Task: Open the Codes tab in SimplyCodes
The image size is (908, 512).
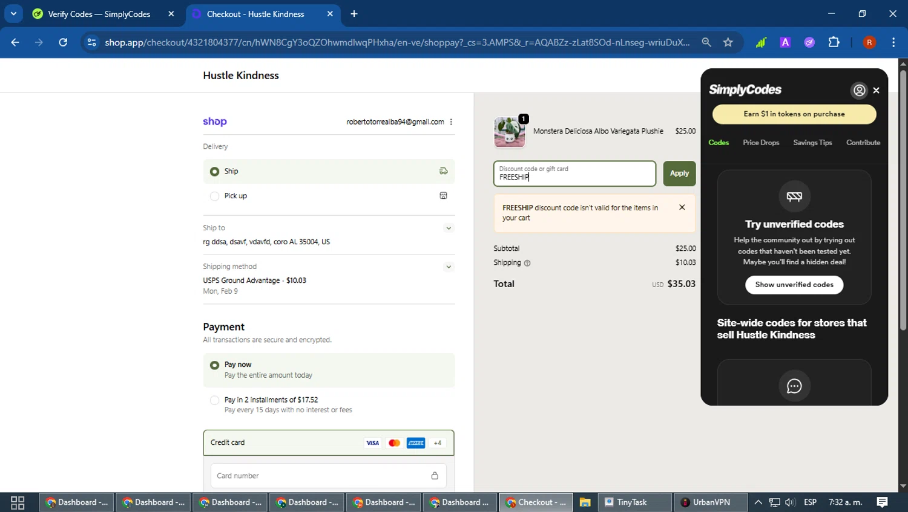Action: [x=719, y=143]
